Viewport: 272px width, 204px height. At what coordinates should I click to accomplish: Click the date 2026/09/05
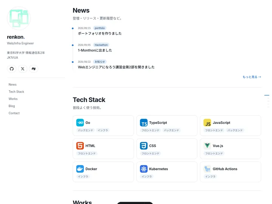tap(84, 45)
